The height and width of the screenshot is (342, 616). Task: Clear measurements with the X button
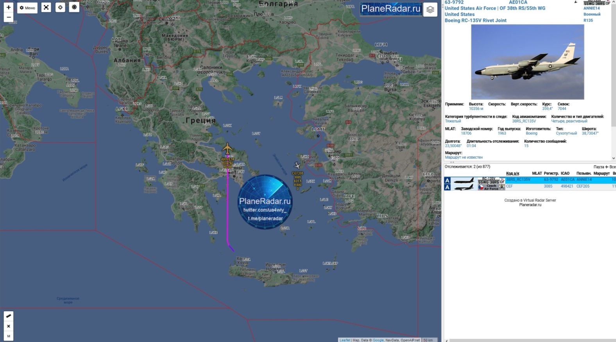[x=9, y=326]
